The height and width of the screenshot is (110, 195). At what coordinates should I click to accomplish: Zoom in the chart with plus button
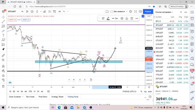coord(74,79)
